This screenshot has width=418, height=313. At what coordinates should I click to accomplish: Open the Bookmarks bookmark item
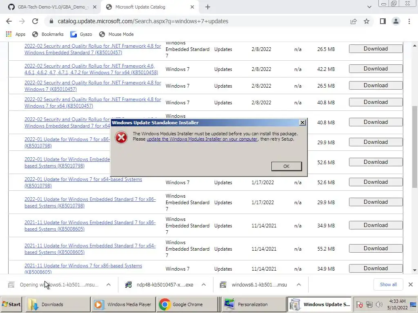tap(48, 34)
